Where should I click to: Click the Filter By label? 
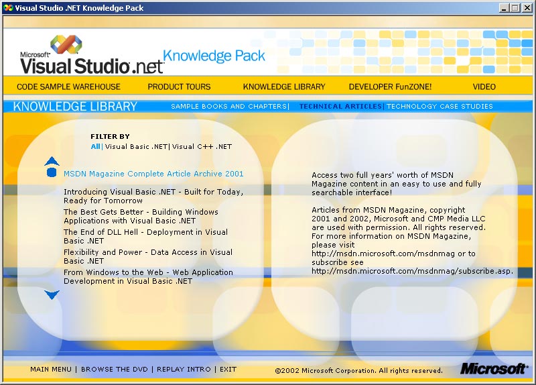110,136
